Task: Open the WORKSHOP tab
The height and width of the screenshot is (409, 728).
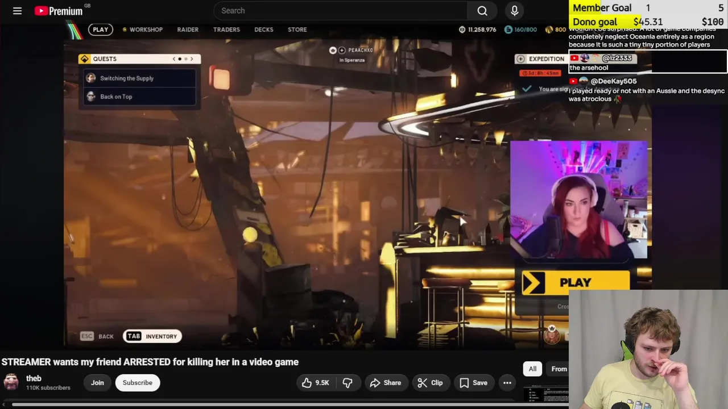Action: [142, 30]
